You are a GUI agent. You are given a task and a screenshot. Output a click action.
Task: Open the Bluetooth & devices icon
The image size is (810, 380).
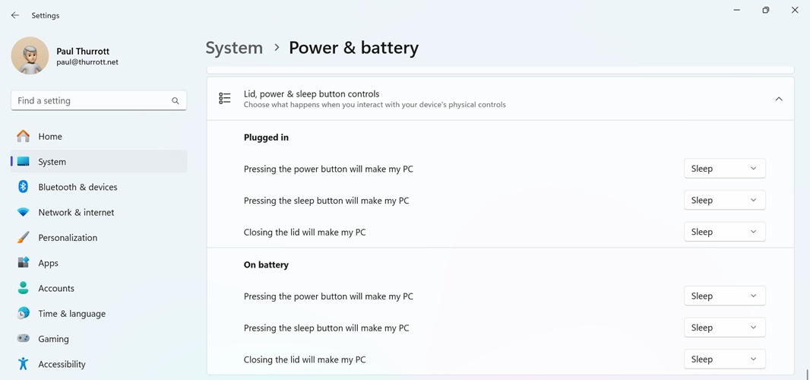click(x=24, y=187)
